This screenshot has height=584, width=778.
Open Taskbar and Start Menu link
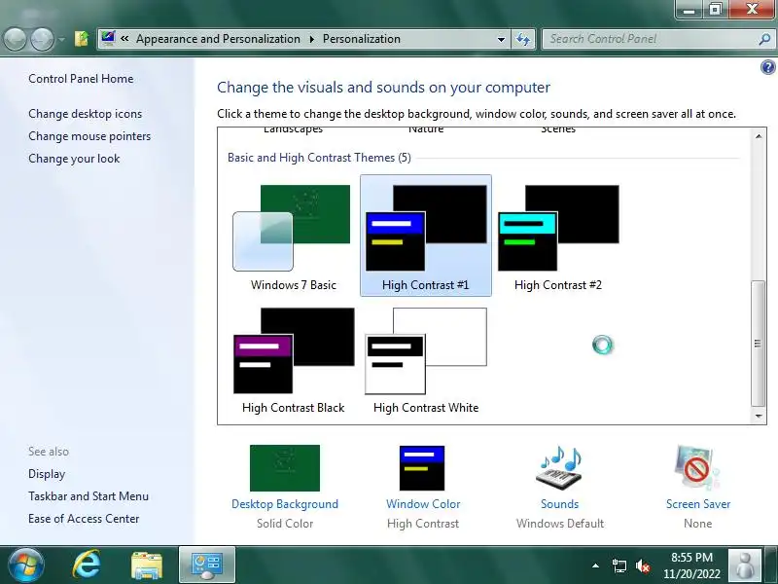coord(88,496)
